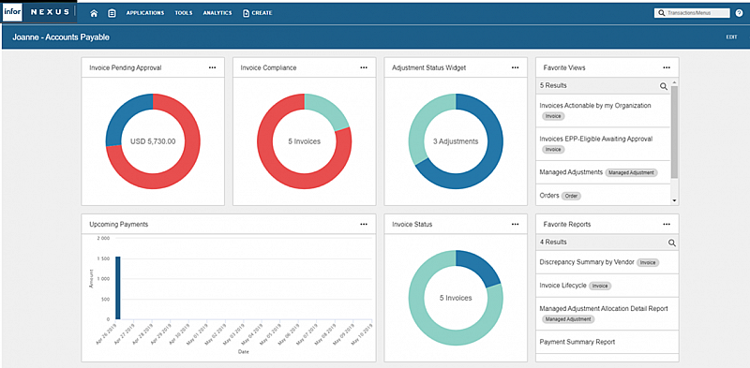The width and height of the screenshot is (750, 368).
Task: Open the clipboard tasks icon beside Home
Action: 112,13
